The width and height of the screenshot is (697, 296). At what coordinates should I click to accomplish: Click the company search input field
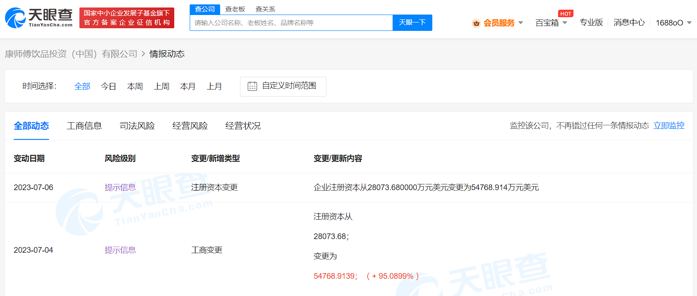pos(291,22)
